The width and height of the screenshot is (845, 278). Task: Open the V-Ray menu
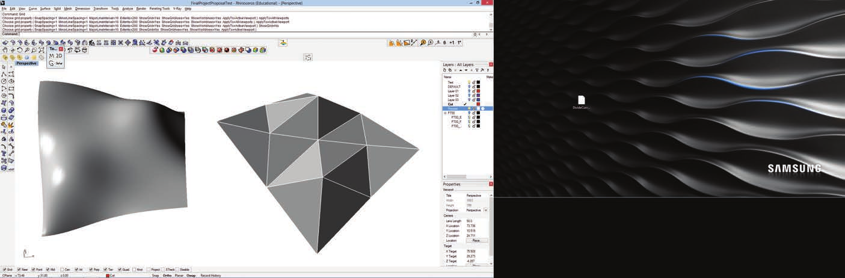pyautogui.click(x=177, y=8)
